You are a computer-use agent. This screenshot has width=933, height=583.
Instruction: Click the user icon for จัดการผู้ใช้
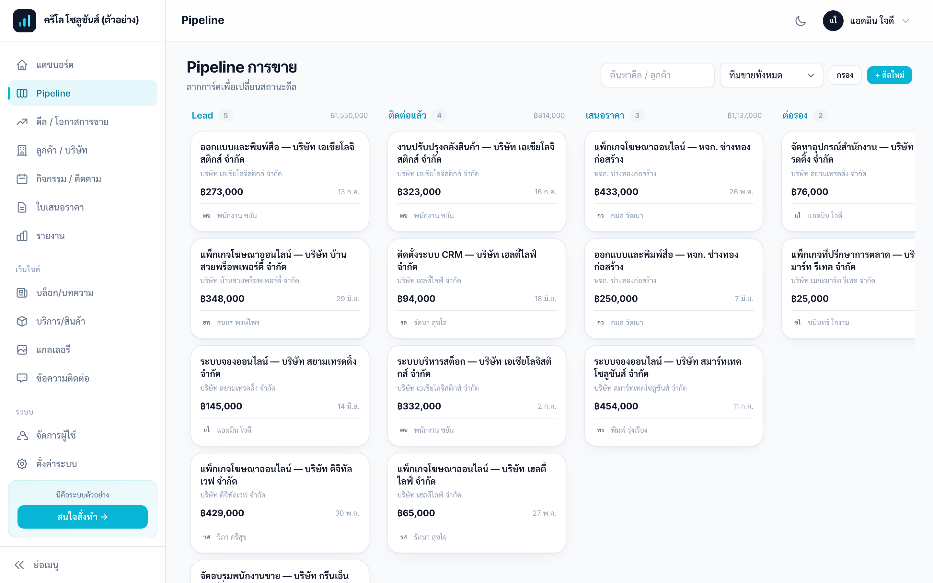click(22, 435)
